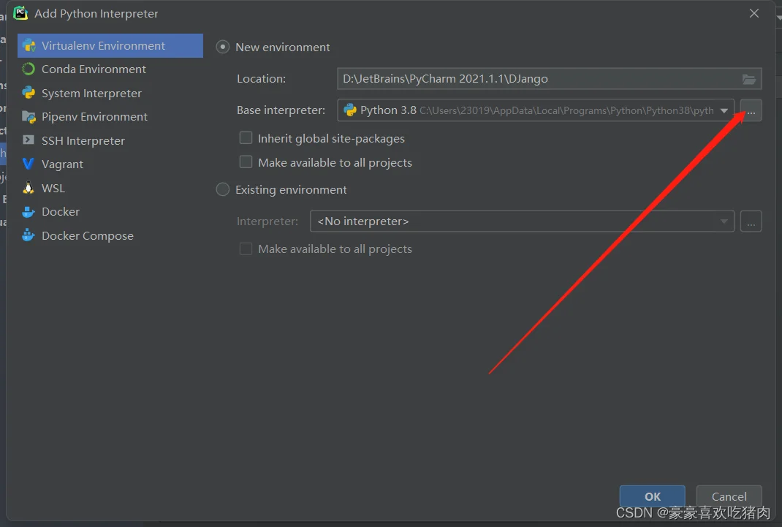Image resolution: width=782 pixels, height=527 pixels.
Task: Select SSH Interpreter in the sidebar
Action: coord(110,140)
